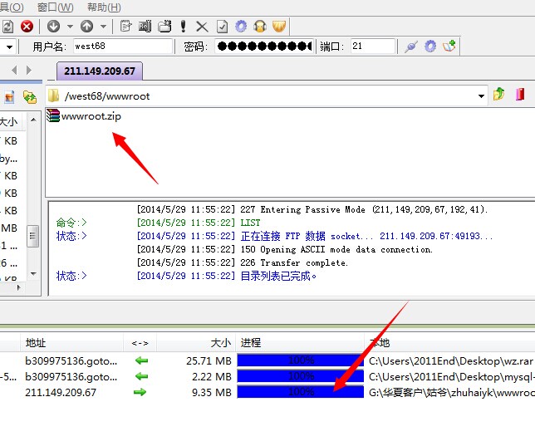The width and height of the screenshot is (535, 441).
Task: Click the raw command icon
Action: [145, 27]
